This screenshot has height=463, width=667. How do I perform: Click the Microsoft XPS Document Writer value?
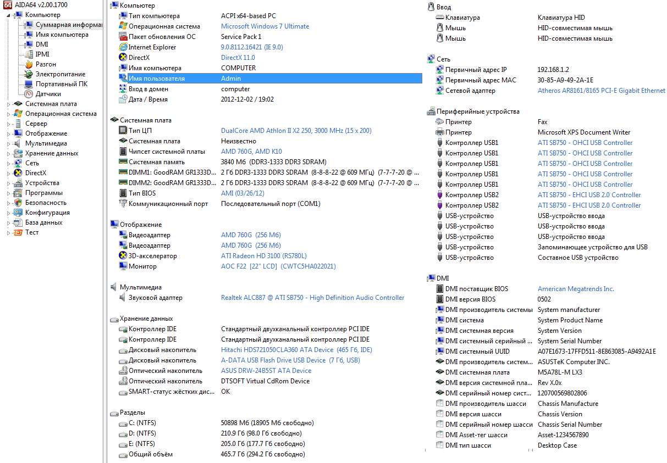584,132
